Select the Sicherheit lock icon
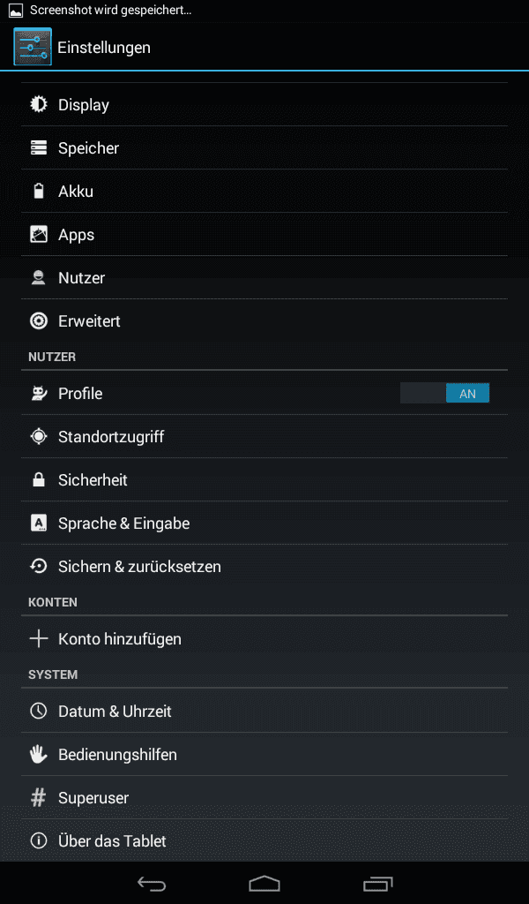 39,479
